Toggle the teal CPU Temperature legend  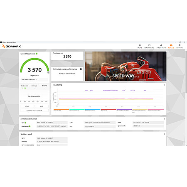[x=77, y=110]
